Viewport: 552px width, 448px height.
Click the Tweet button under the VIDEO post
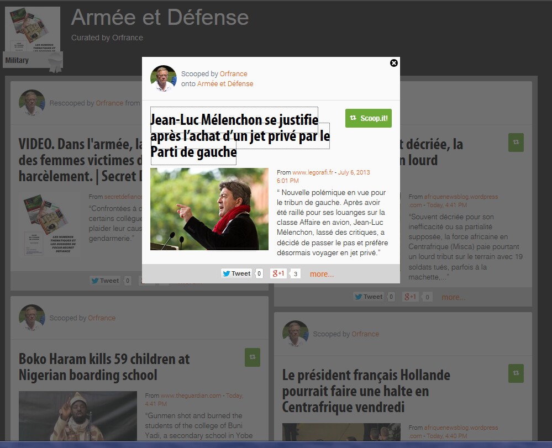click(x=105, y=281)
